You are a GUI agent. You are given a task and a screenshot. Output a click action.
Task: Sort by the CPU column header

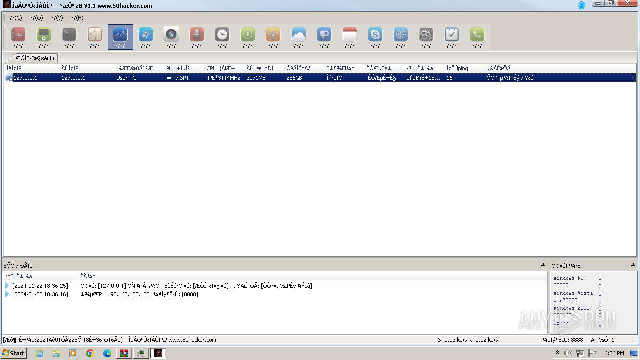[x=225, y=68]
